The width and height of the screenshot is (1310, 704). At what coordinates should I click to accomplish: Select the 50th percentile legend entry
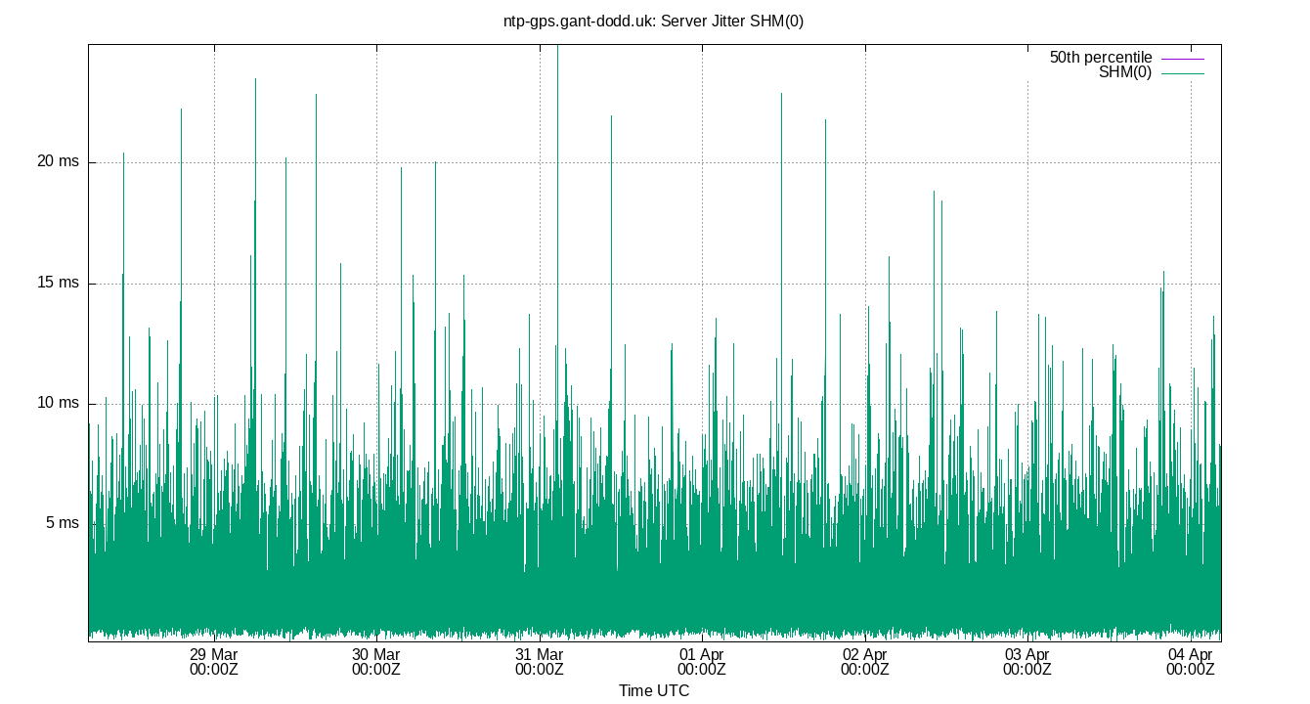(x=1100, y=57)
